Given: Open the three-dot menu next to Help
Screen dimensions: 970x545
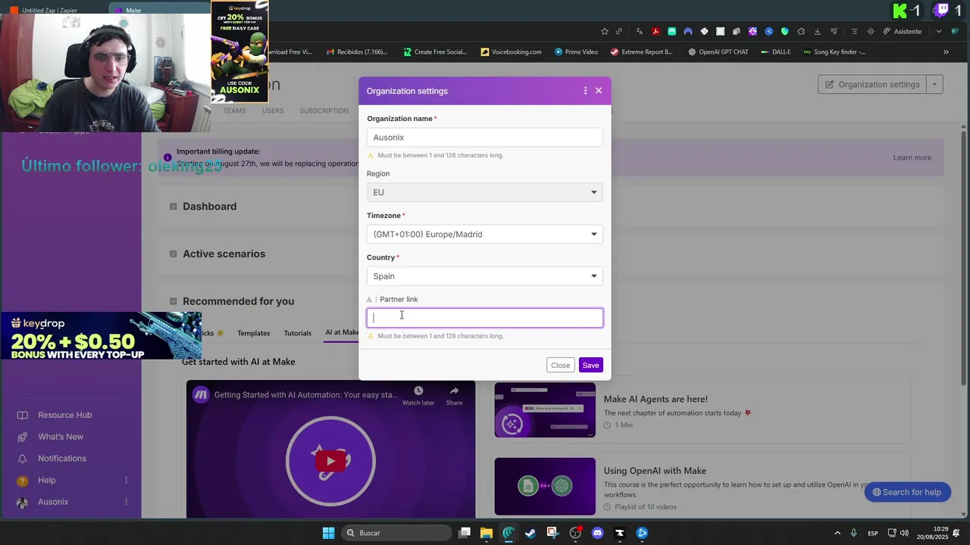Looking at the screenshot, I should tap(127, 480).
